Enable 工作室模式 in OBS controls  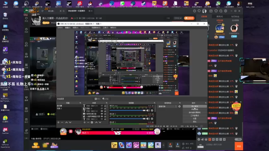pos(195,115)
